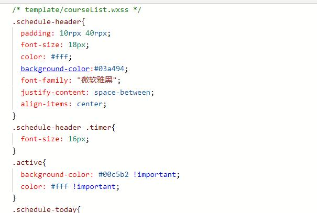Select the .schedule-header .timer{ selector

point(64,127)
